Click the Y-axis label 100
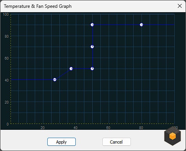This screenshot has width=186, height=151. click(6, 14)
